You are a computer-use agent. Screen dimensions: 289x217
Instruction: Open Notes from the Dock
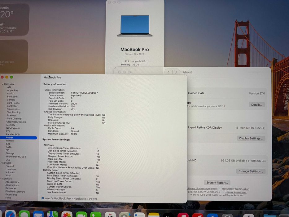click(x=154, y=215)
